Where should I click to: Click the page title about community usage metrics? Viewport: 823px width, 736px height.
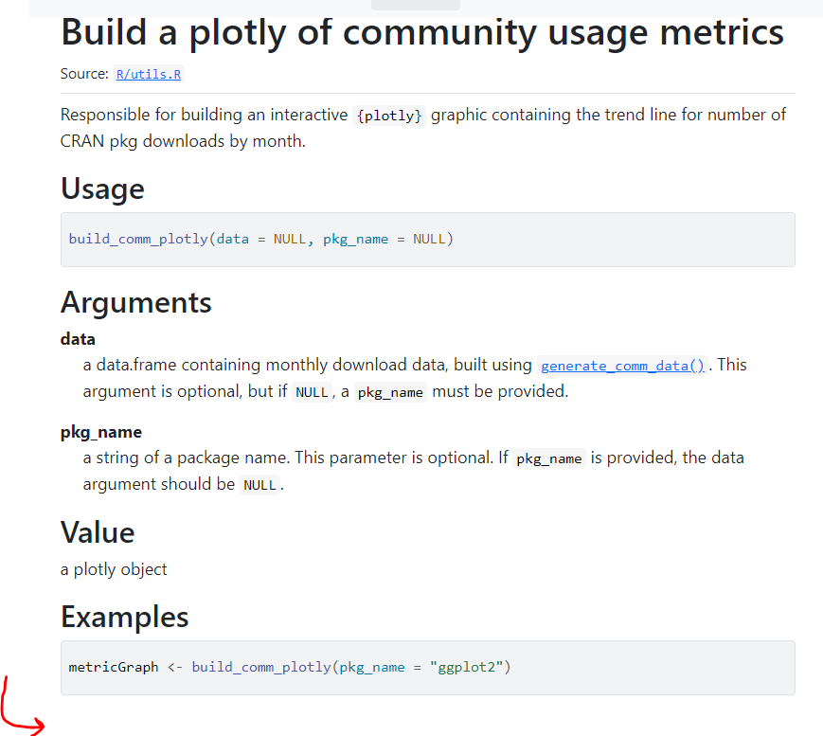tap(421, 31)
